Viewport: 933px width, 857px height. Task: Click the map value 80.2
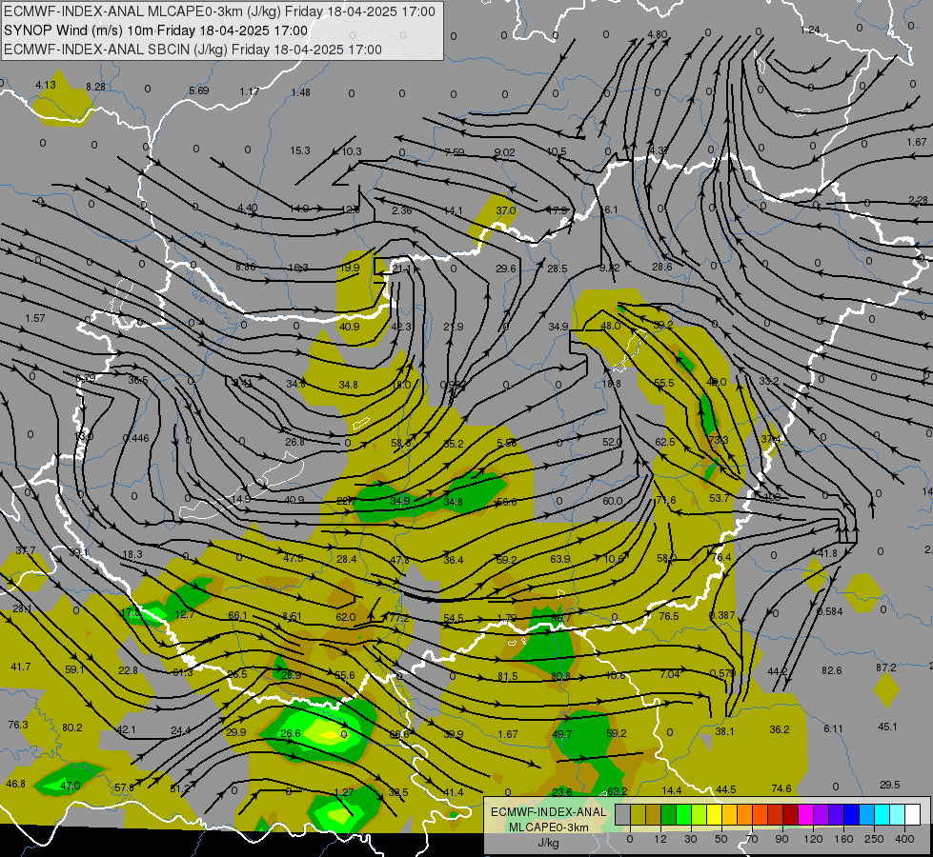click(x=72, y=727)
